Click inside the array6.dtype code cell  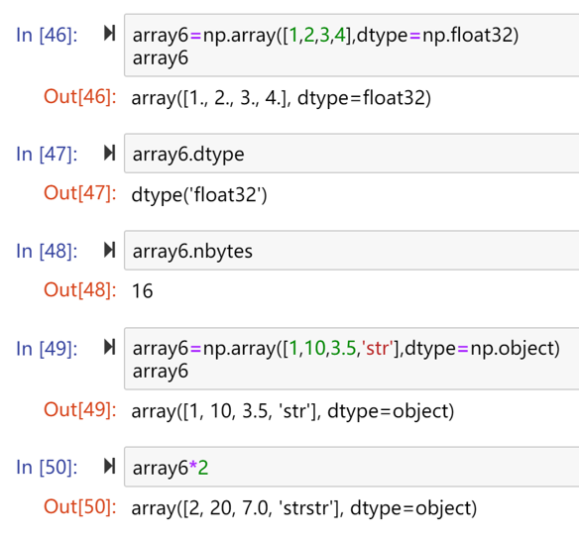(352, 154)
